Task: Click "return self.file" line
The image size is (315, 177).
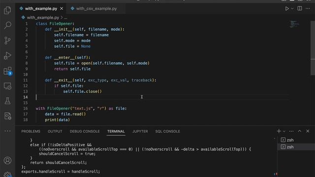Action: tap(72, 69)
